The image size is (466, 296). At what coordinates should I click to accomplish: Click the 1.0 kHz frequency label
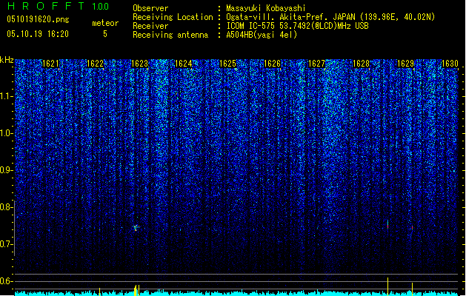pos(6,133)
